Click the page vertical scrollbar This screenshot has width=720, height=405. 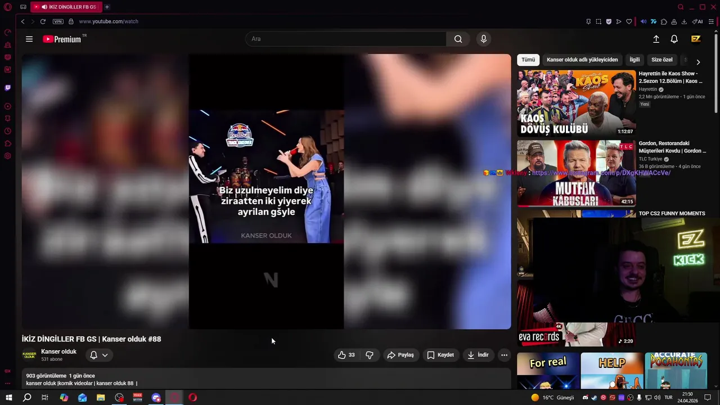click(716, 73)
